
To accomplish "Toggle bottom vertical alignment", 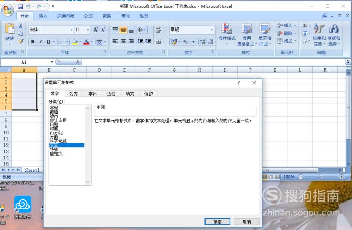I will click(x=131, y=30).
